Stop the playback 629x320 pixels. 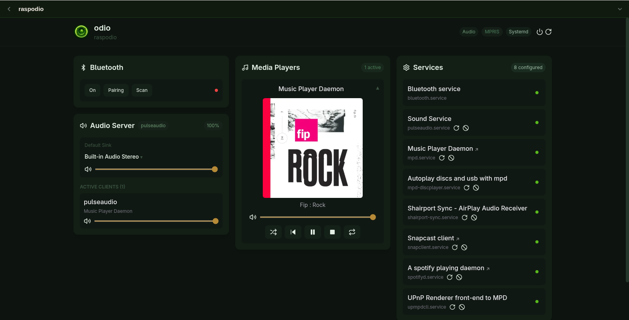click(332, 232)
